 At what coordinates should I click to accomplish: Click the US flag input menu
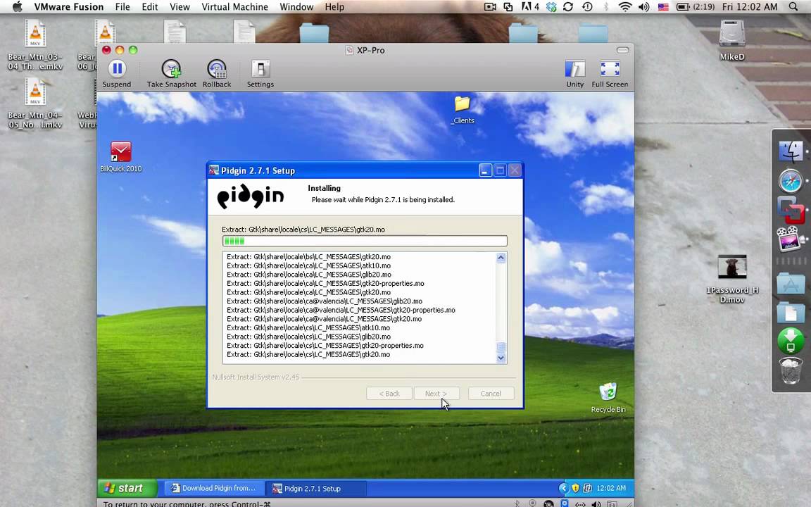point(662,7)
